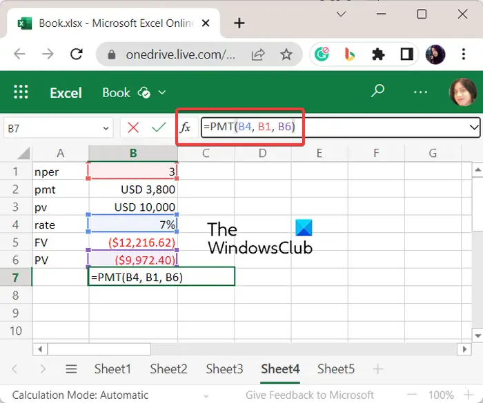Switch to Sheet1 tab
The height and width of the screenshot is (403, 483).
coord(112,369)
